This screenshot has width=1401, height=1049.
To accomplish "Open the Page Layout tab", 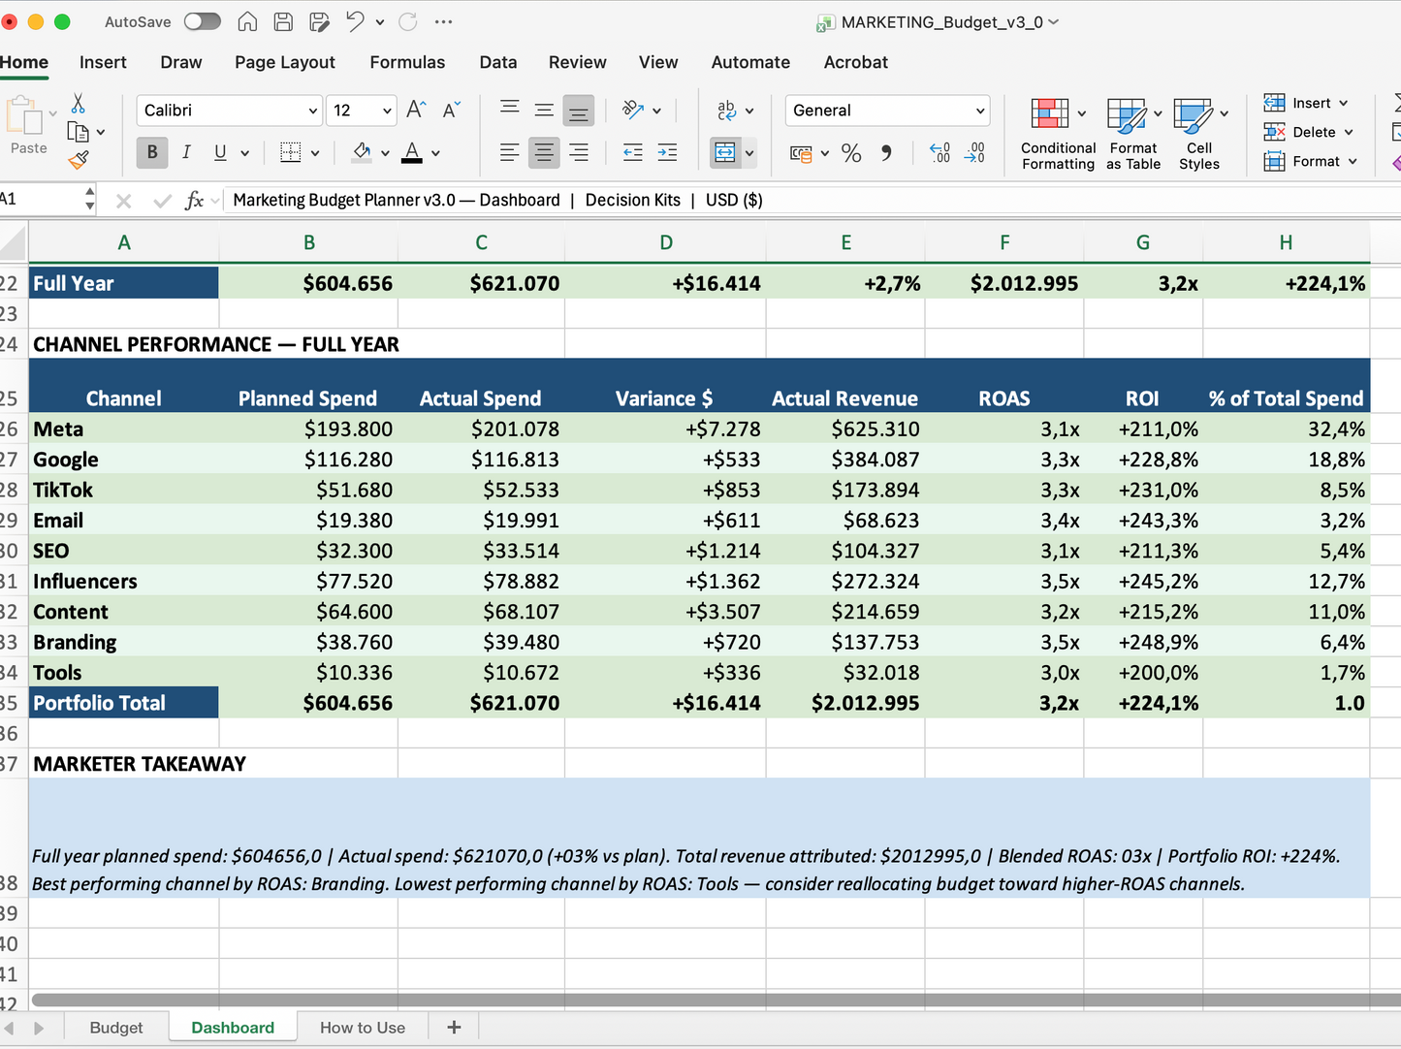I will [285, 62].
